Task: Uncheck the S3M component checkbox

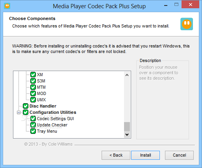Action: (33, 81)
